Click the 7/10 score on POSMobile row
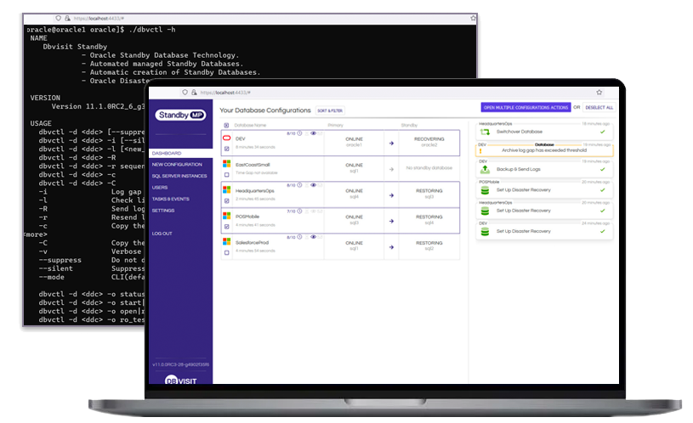Viewport: 693px width, 423px height. (x=291, y=211)
